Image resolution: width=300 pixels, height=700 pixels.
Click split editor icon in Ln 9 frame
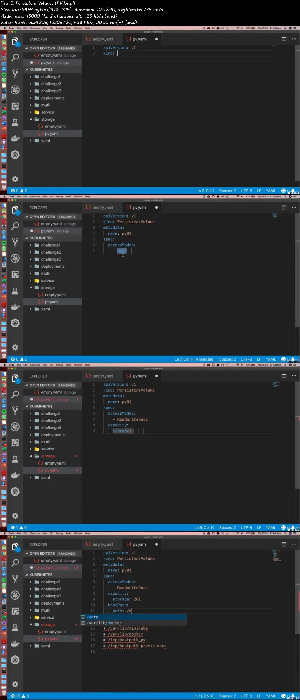click(x=284, y=376)
